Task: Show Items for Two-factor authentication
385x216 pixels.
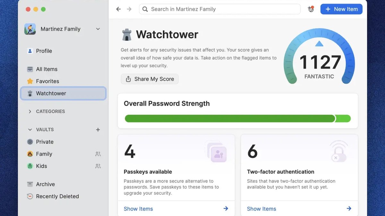Action: [x=261, y=209]
